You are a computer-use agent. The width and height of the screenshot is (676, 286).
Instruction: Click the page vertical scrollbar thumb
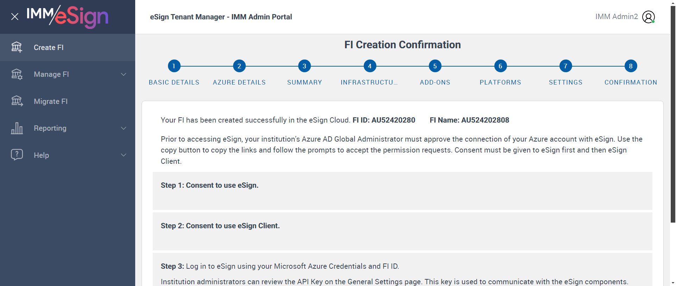click(673, 113)
